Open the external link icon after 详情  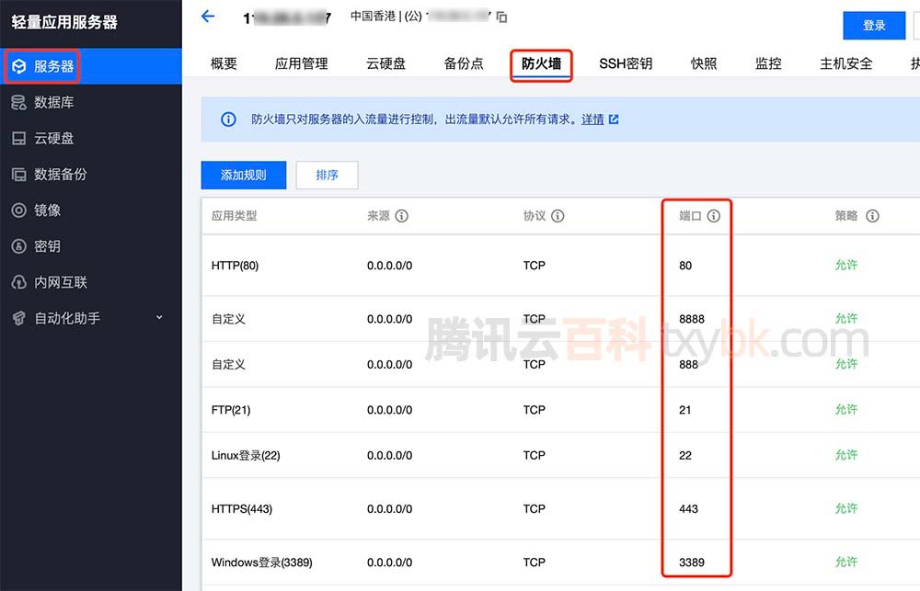(x=614, y=119)
